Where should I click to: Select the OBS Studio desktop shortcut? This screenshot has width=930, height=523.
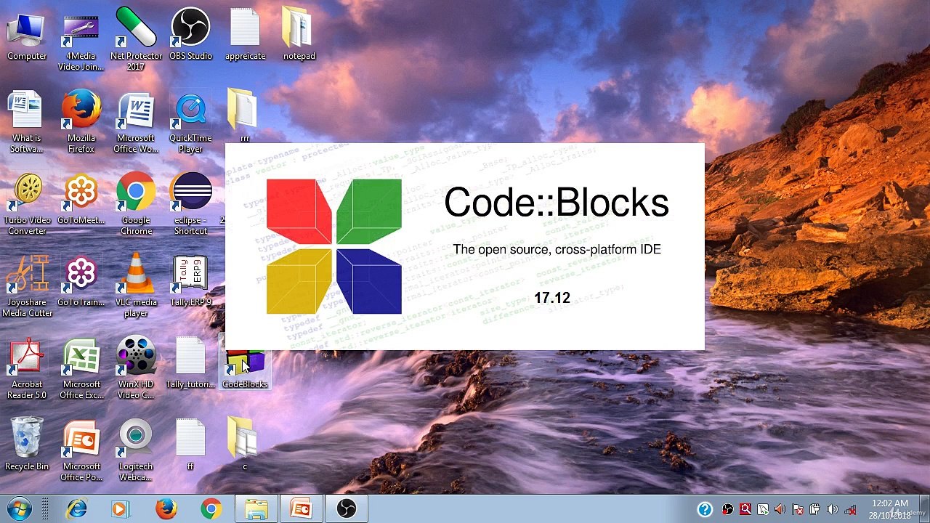click(x=190, y=35)
